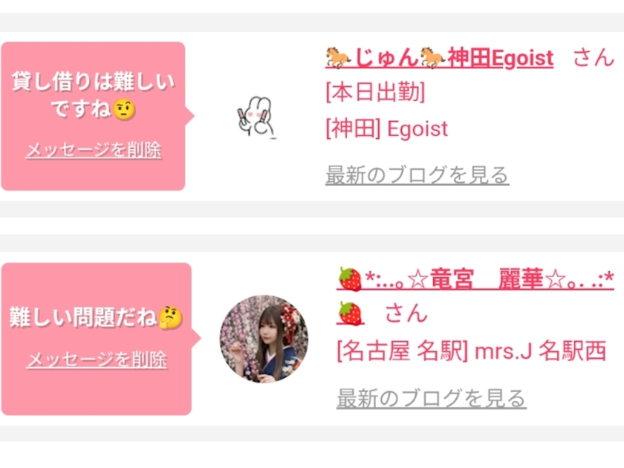Click the thinking-face emoji after 難しい問題だね
This screenshot has width=624, height=468.
(171, 318)
